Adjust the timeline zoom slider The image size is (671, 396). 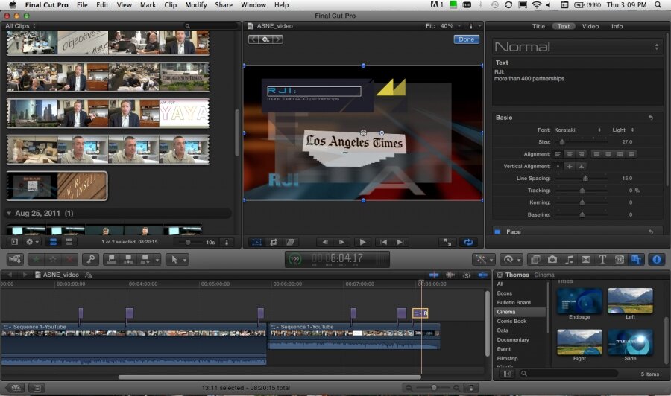(433, 388)
